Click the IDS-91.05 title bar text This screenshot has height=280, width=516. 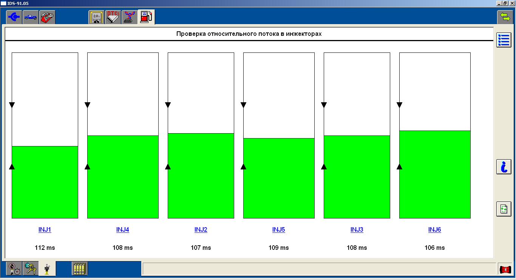pyautogui.click(x=18, y=3)
